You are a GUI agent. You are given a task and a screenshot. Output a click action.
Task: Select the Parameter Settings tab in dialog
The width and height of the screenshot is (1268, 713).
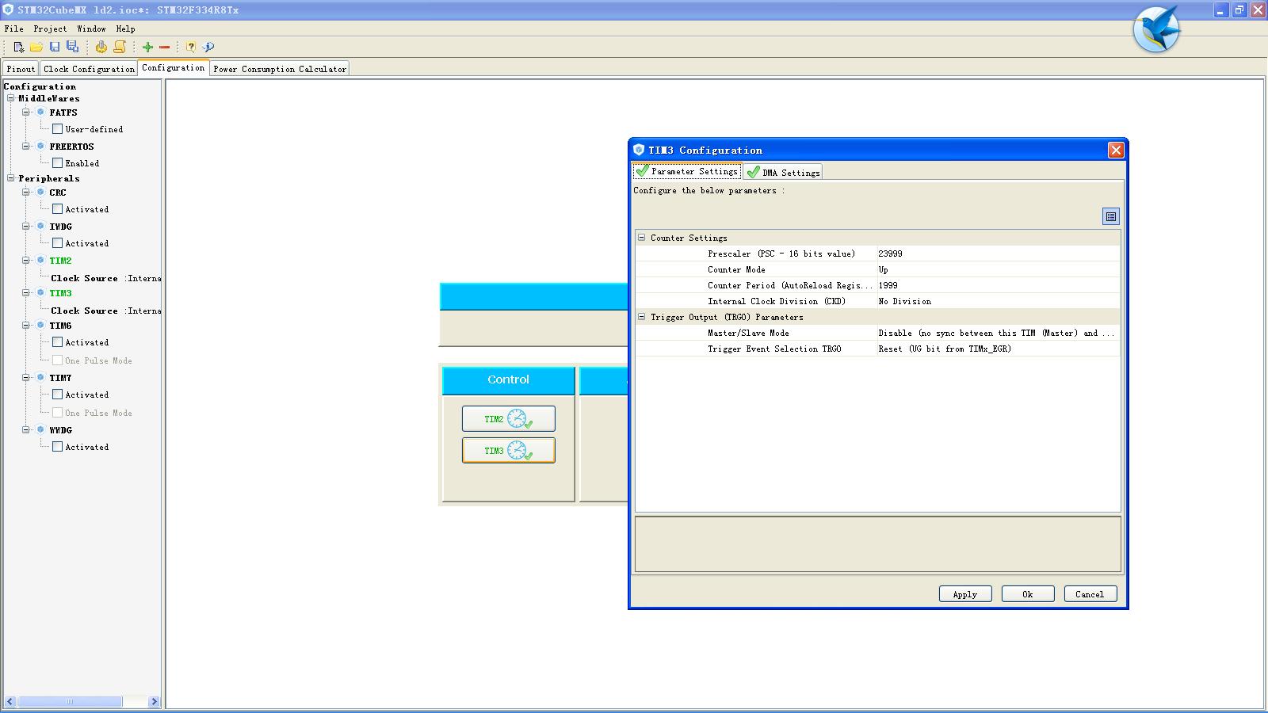point(687,171)
